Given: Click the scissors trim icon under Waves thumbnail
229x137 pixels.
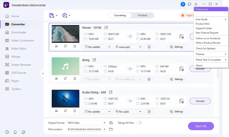Looking at the screenshot, I should click(56, 46).
